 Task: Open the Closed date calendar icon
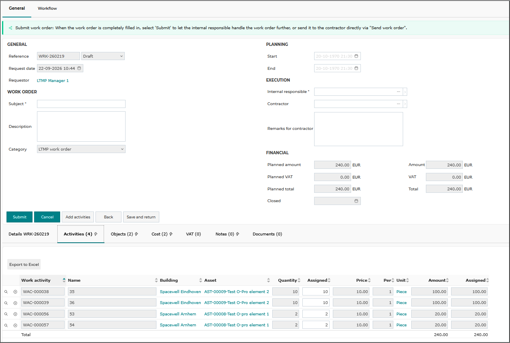tap(356, 201)
